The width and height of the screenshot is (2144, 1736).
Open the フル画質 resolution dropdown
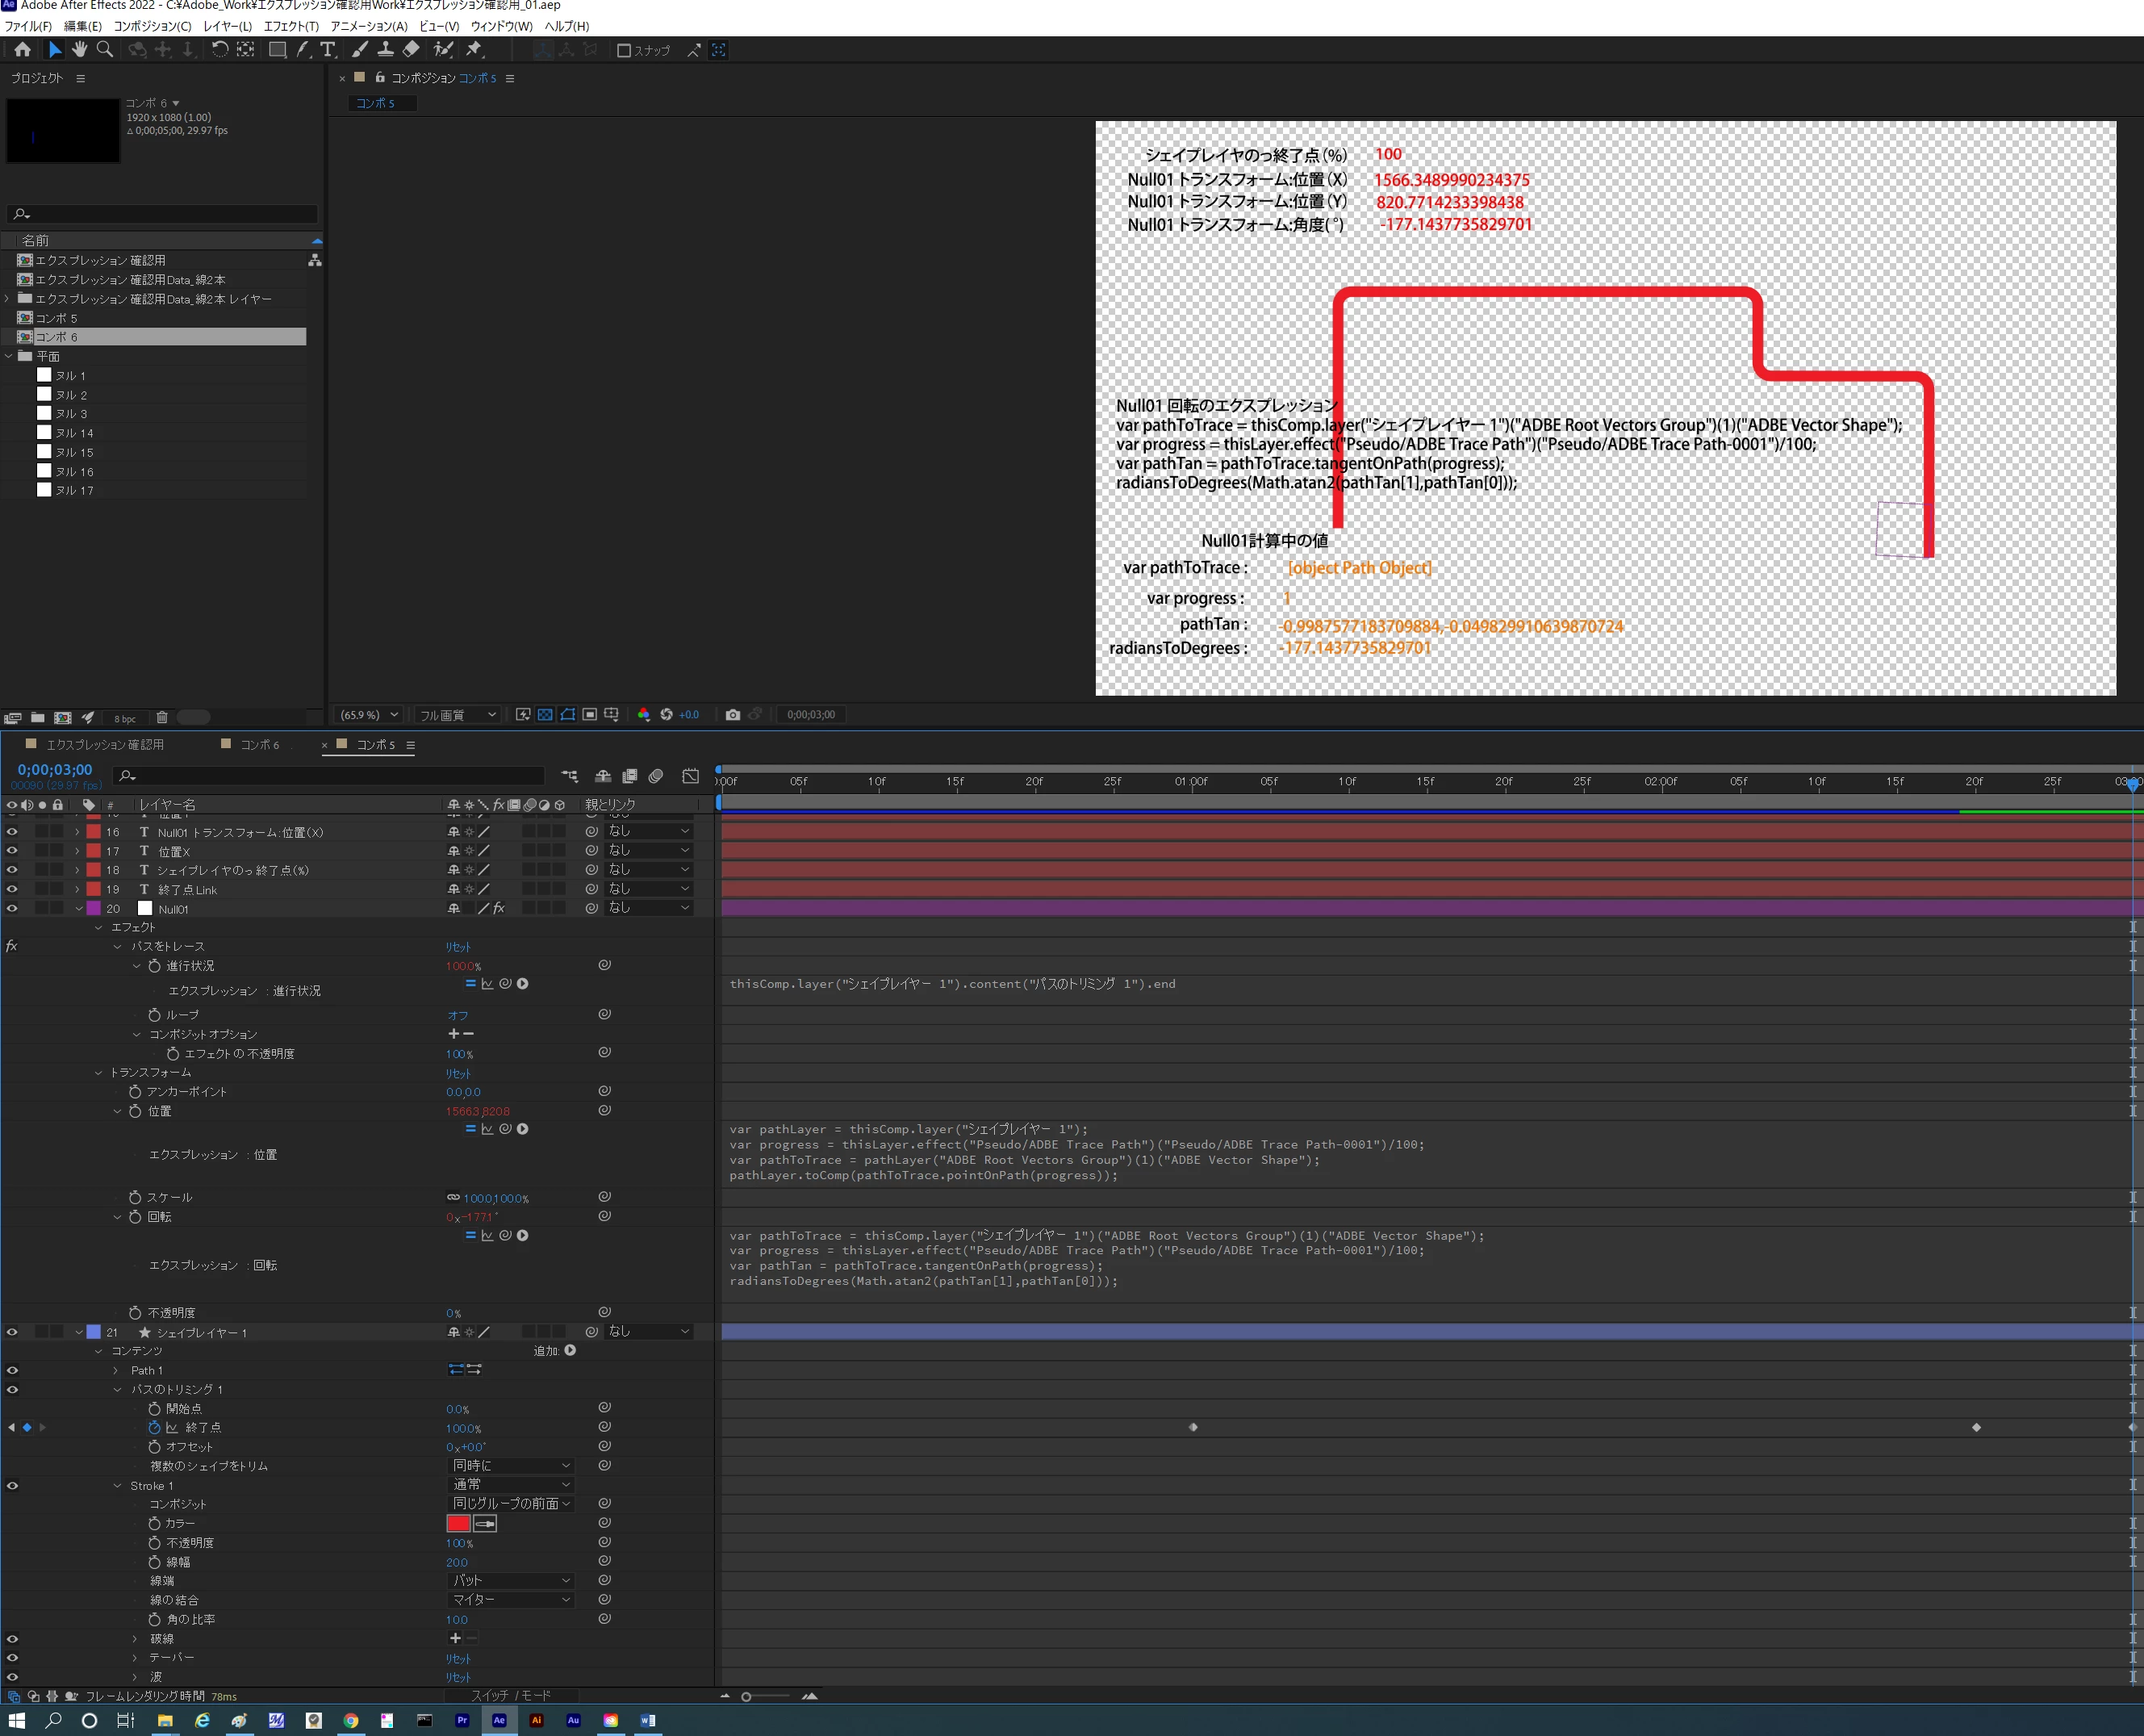click(457, 715)
